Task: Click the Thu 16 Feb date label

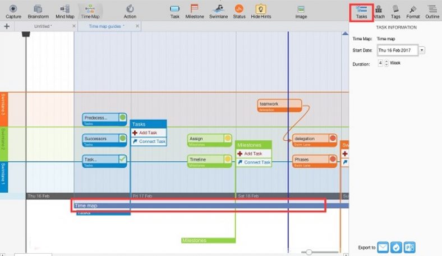Action: pos(39,196)
